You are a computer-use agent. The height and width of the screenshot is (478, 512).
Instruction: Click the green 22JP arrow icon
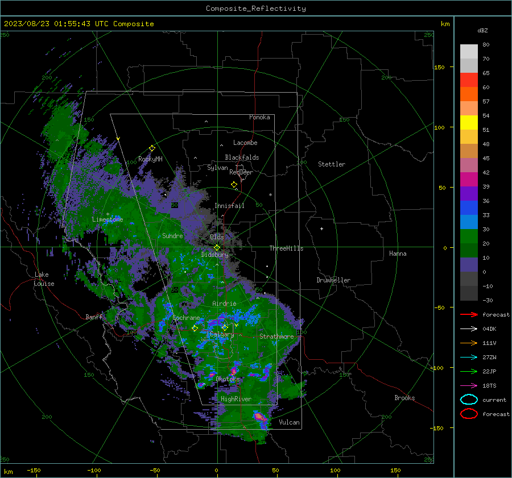coord(469,371)
